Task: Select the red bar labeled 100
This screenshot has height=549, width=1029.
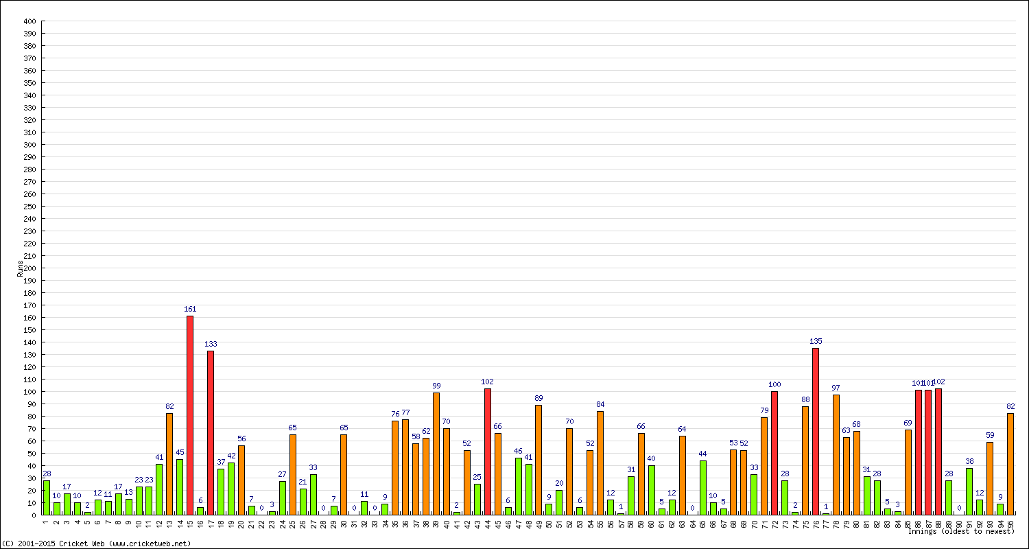Action: [774, 453]
